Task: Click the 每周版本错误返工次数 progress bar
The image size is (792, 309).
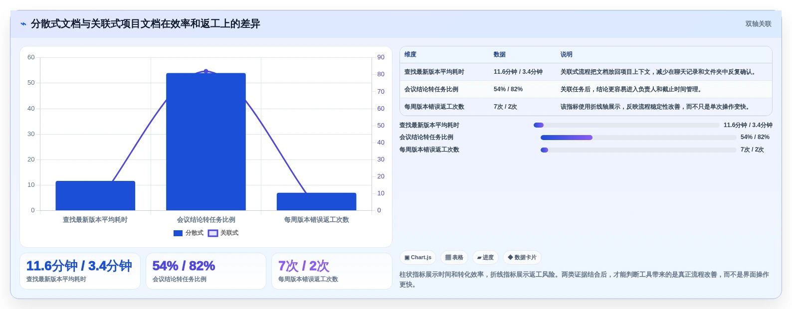Action: pyautogui.click(x=638, y=150)
